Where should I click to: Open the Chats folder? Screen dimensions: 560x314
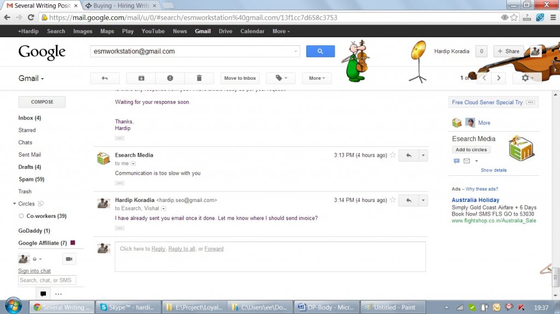(x=25, y=143)
